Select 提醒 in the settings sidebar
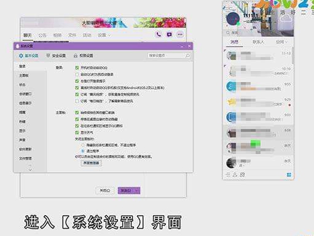Viewport: 314px width, 236px height. (22, 112)
